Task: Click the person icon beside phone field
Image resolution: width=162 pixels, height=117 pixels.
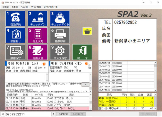Action: (3, 114)
